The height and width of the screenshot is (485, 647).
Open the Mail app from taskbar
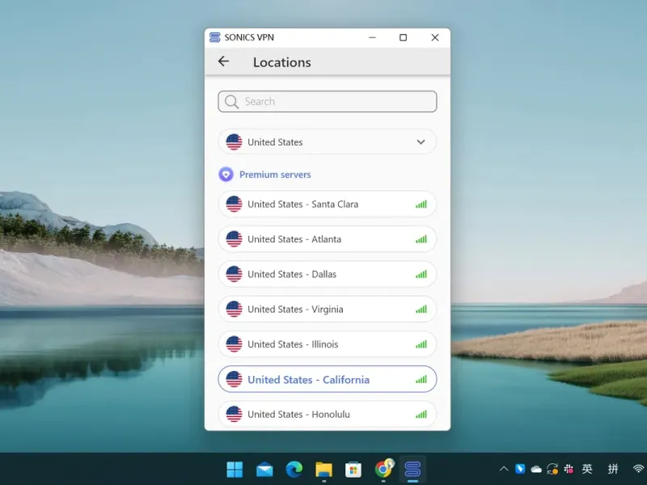264,470
